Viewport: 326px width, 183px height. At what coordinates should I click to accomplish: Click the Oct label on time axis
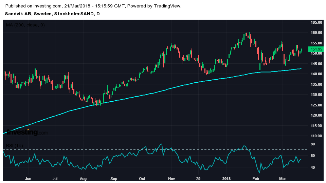click(142, 179)
